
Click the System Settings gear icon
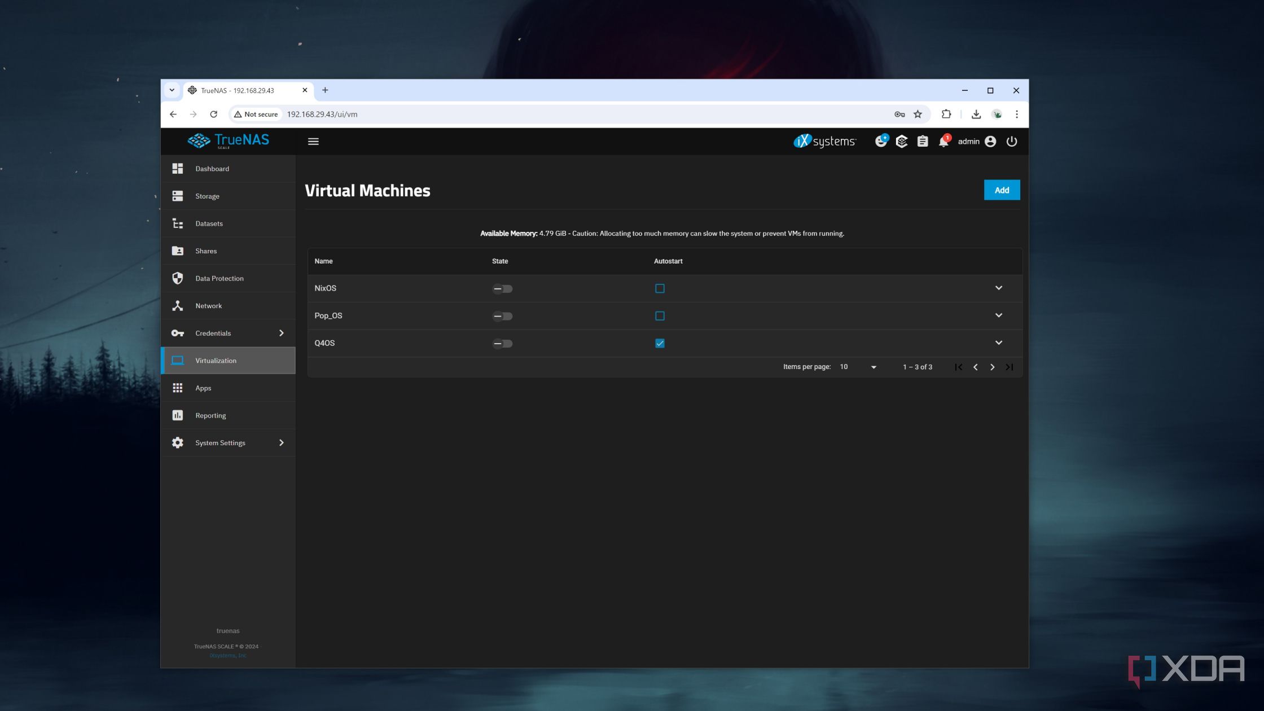pos(177,443)
